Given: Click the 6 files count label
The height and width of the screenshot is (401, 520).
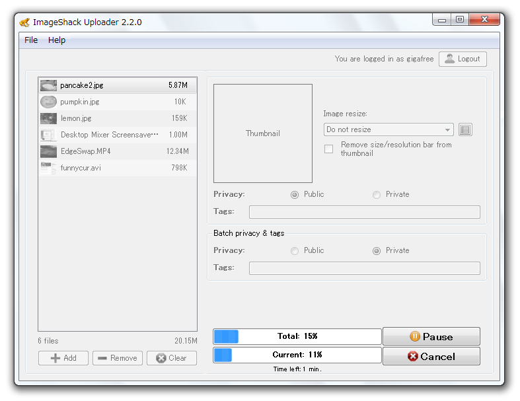Looking at the screenshot, I should click(x=48, y=341).
